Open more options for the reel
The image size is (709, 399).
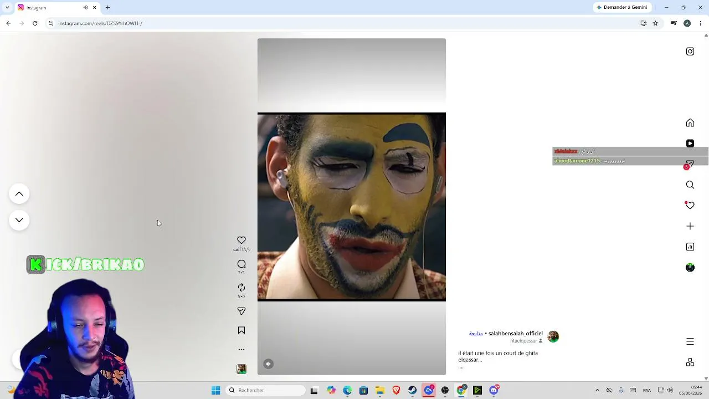(x=242, y=350)
